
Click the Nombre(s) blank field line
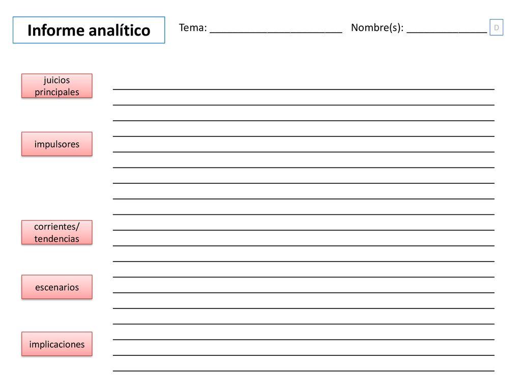[x=447, y=32]
